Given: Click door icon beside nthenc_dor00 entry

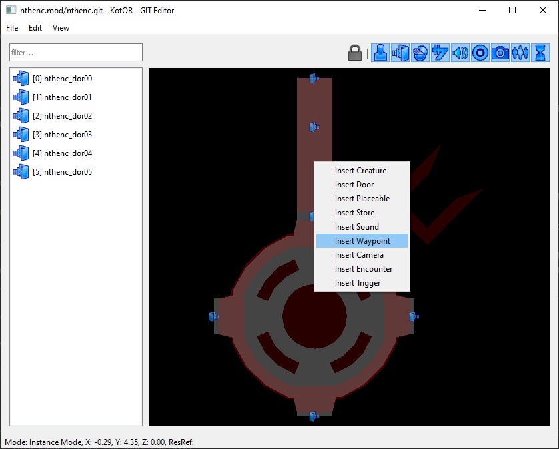Looking at the screenshot, I should coord(21,79).
